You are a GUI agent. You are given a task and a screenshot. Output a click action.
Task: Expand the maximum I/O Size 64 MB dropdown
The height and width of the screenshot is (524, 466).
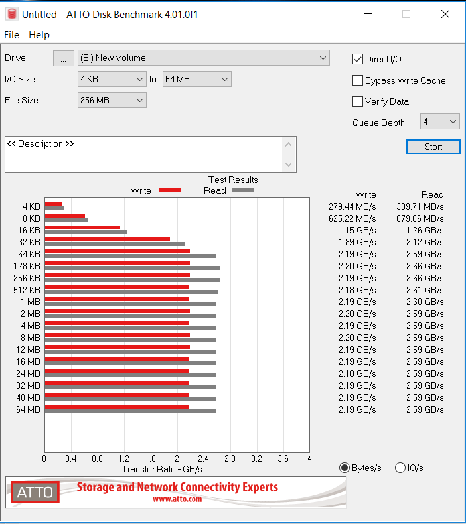196,79
